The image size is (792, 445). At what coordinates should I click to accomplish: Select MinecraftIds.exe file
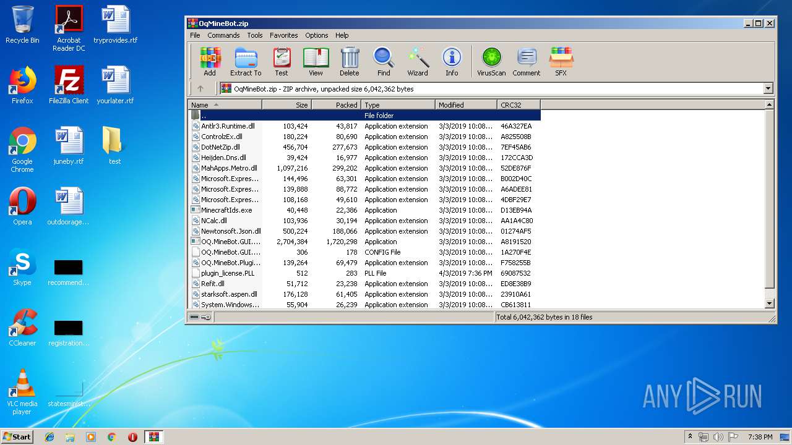point(365,210)
